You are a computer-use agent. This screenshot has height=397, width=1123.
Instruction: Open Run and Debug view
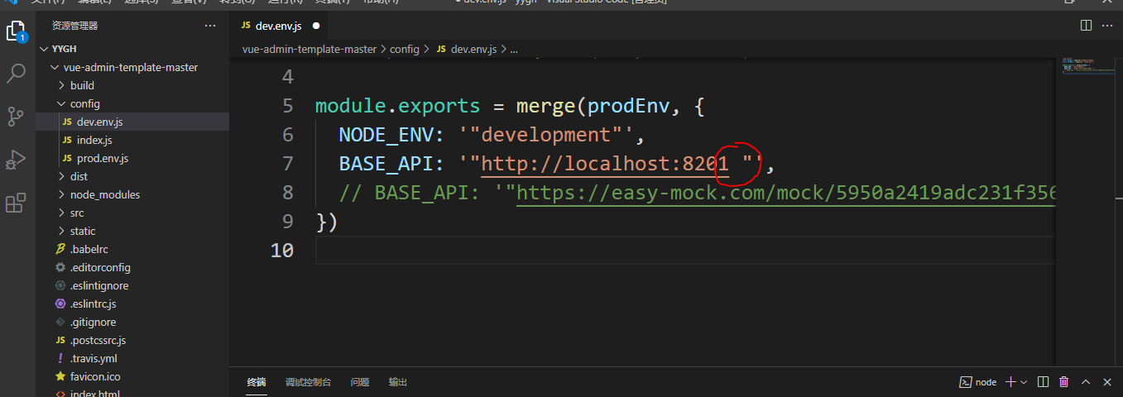pos(16,160)
